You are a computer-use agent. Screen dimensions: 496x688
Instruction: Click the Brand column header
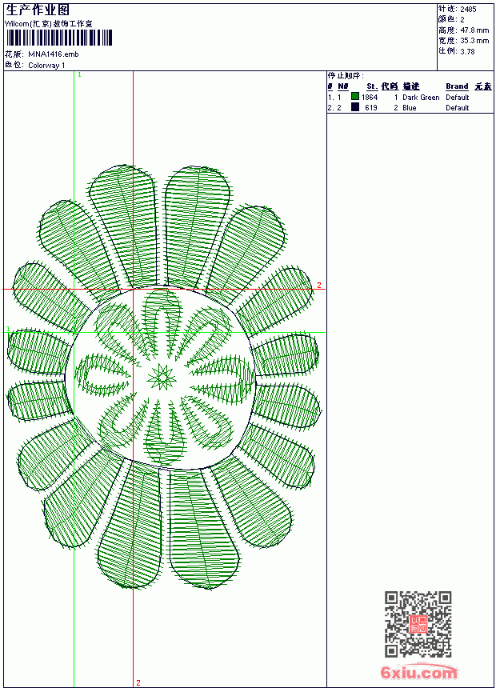[457, 86]
